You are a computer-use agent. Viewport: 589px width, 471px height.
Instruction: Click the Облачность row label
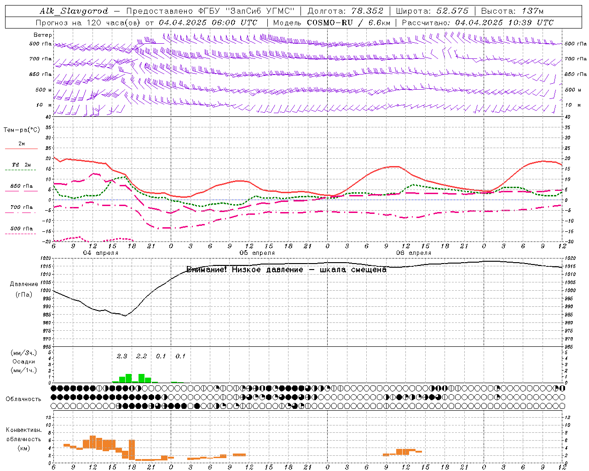click(x=23, y=399)
